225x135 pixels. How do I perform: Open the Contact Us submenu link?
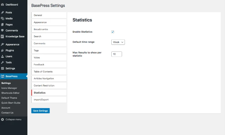click(7, 113)
